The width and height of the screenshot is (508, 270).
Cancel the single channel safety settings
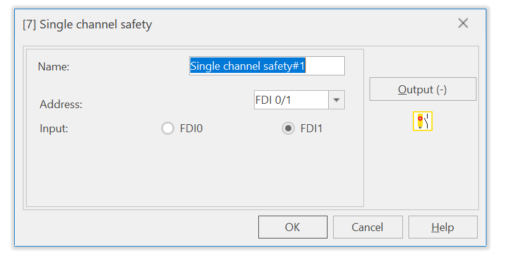(x=368, y=227)
